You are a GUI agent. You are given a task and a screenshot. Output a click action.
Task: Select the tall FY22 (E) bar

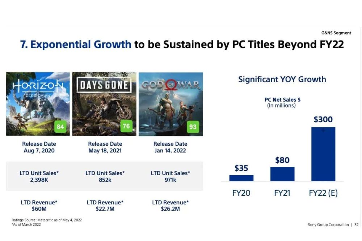[323, 154]
